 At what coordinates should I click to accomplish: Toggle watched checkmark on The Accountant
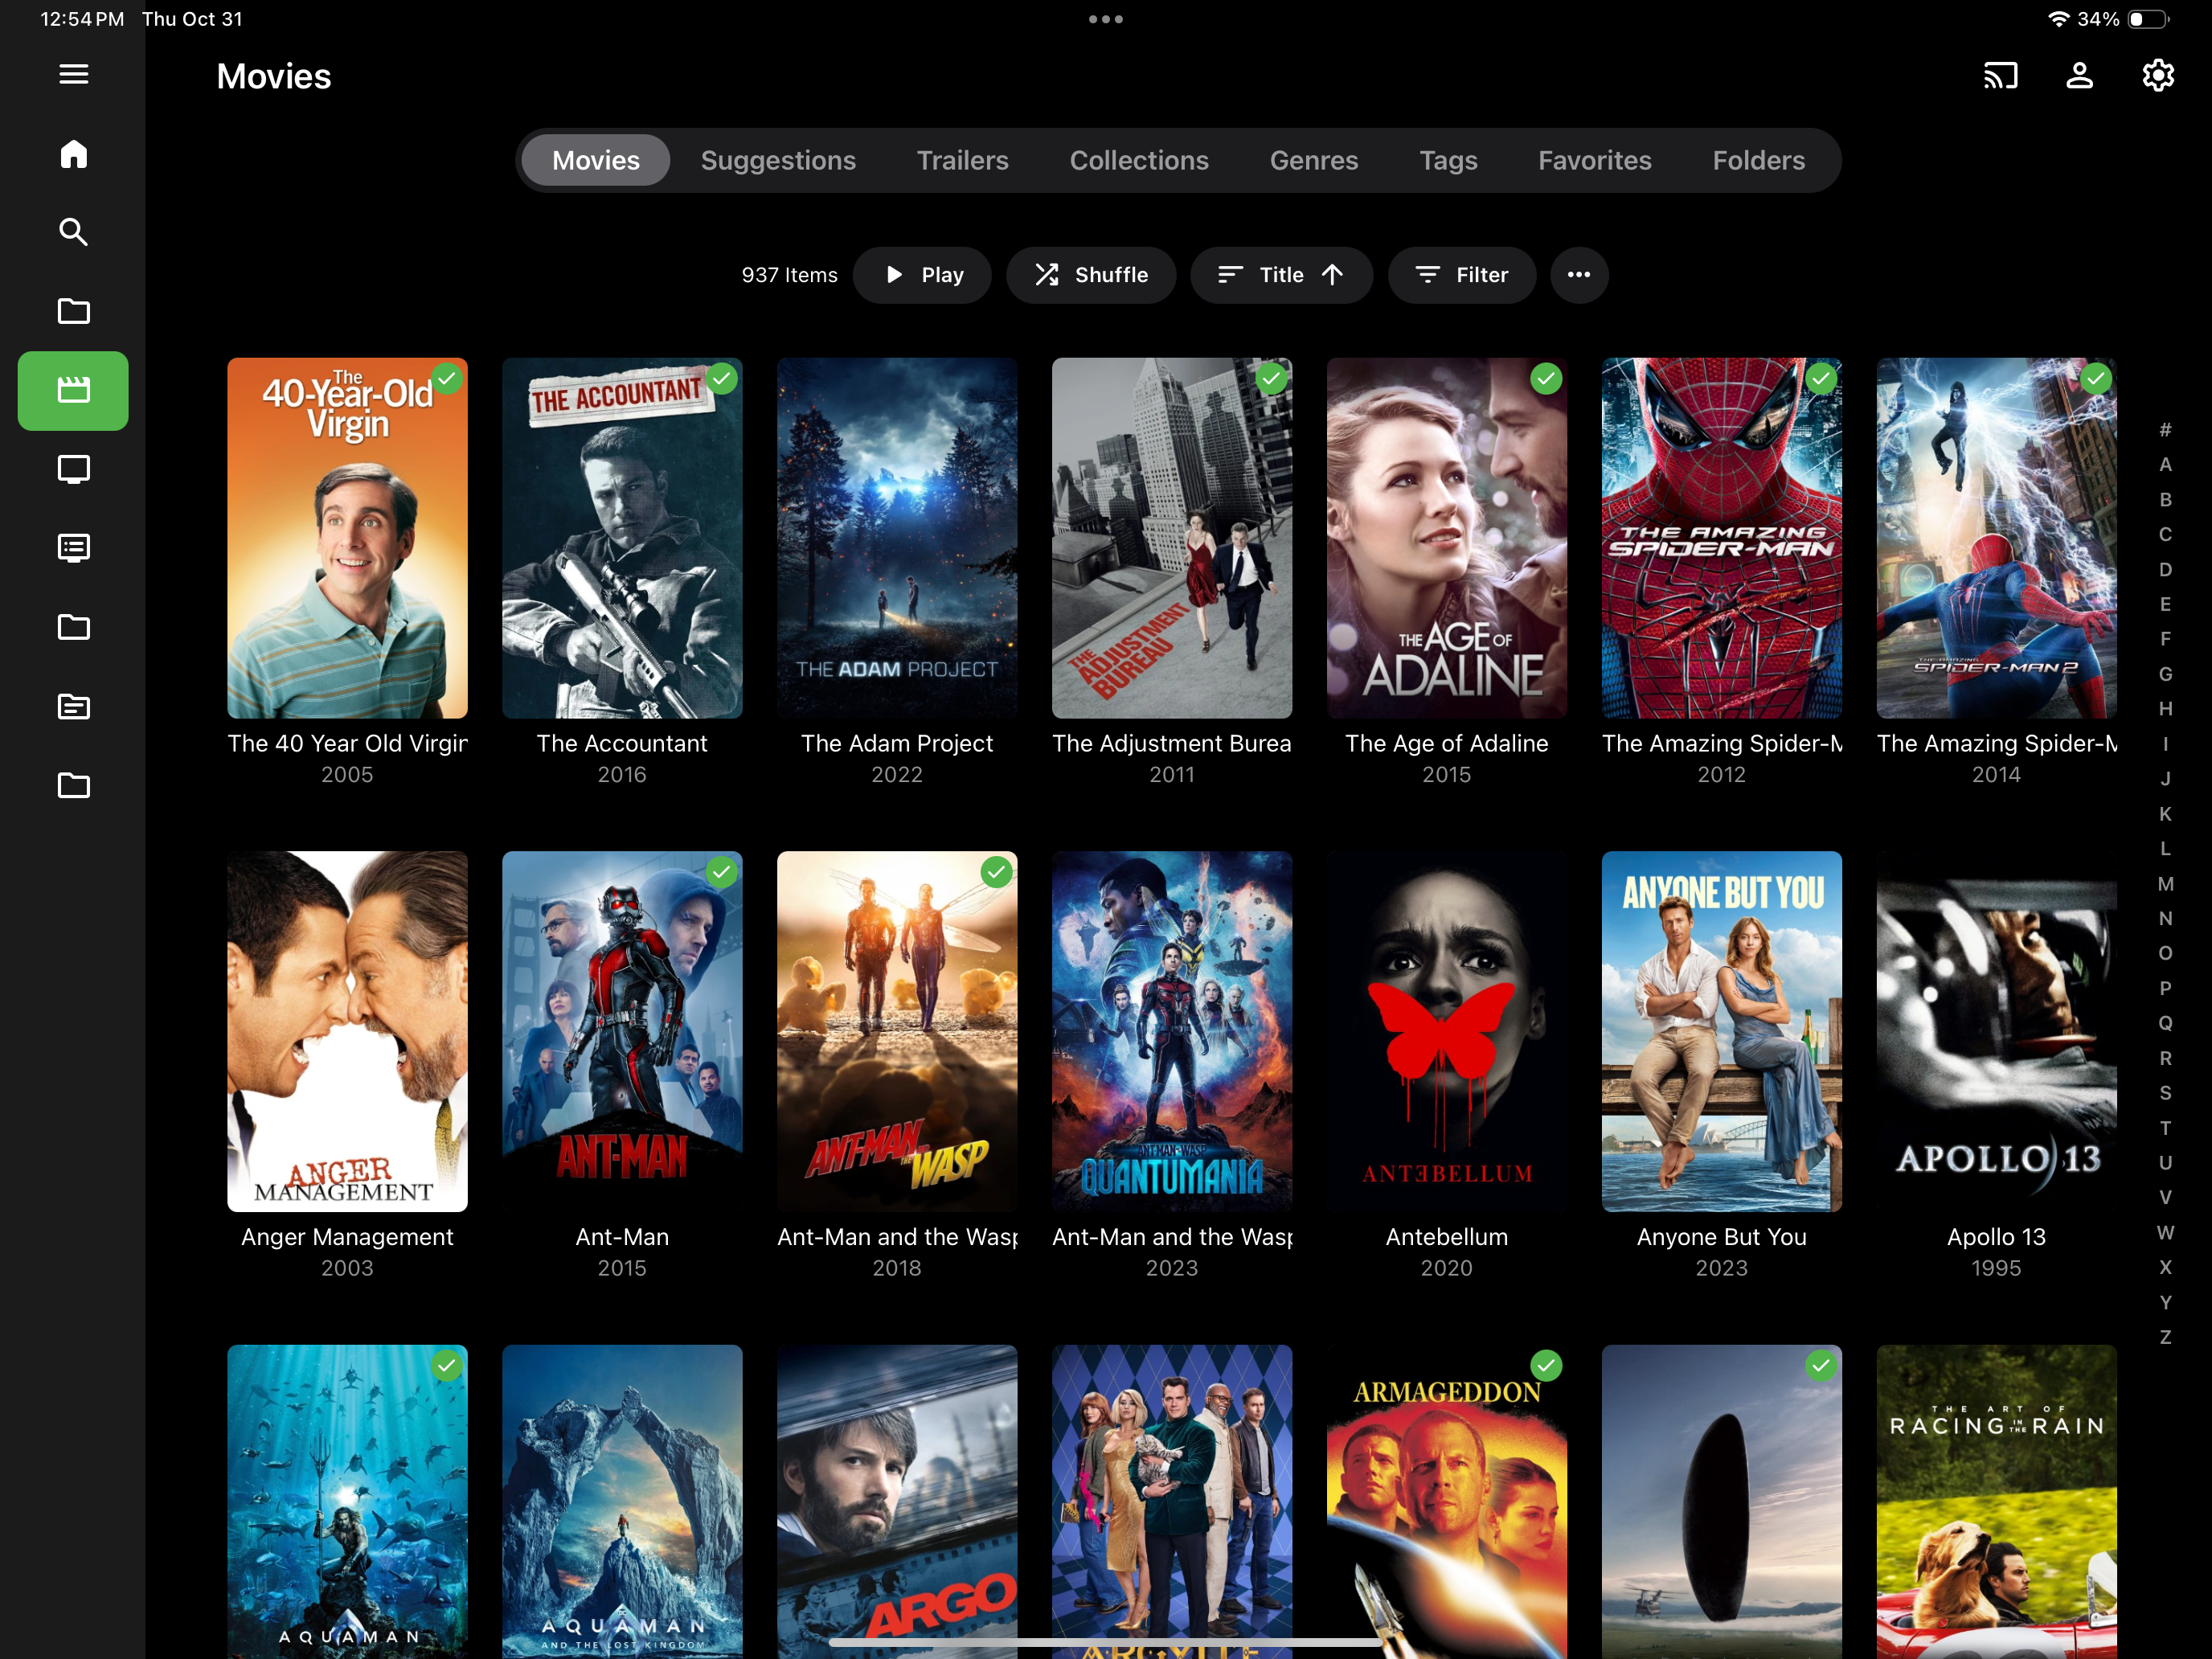click(x=721, y=379)
